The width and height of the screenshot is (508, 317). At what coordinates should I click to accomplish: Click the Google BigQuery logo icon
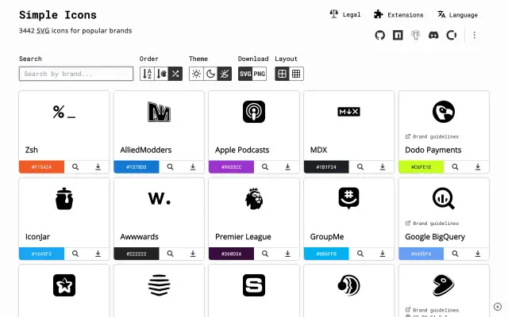pyautogui.click(x=444, y=199)
